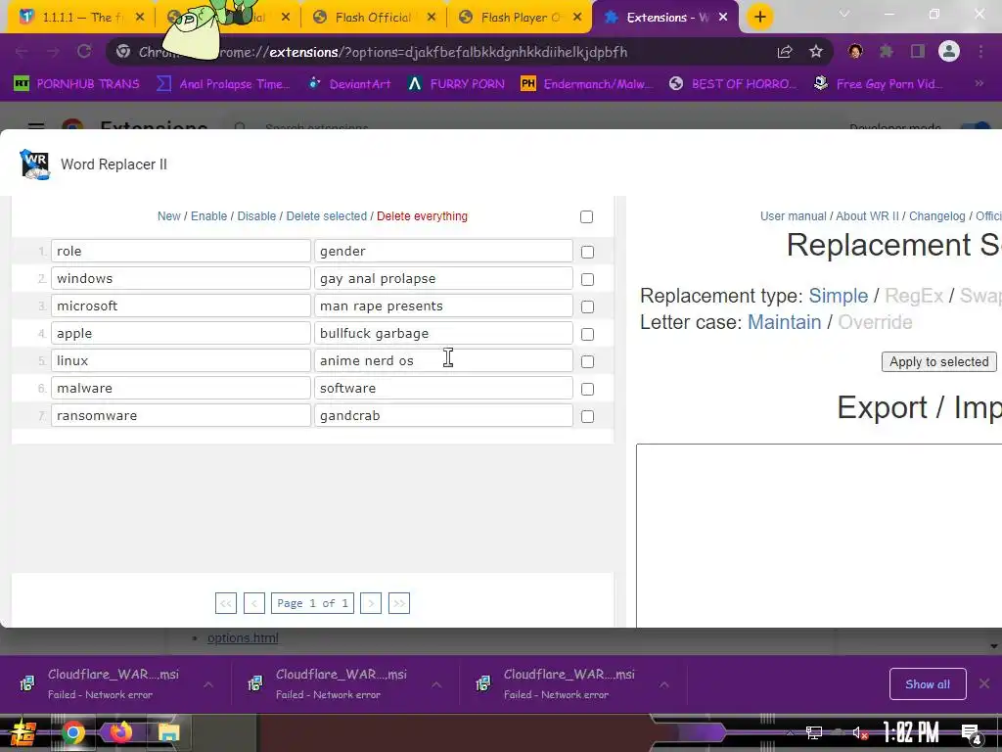Image resolution: width=1002 pixels, height=752 pixels.
Task: Click the network tray icon
Action: pos(813,733)
